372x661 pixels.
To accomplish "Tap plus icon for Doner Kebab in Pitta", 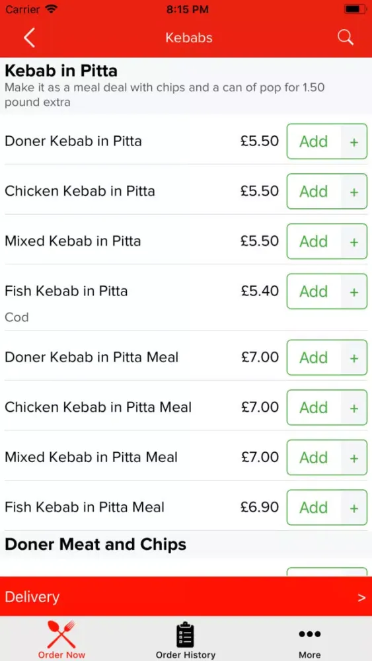I will coord(354,141).
